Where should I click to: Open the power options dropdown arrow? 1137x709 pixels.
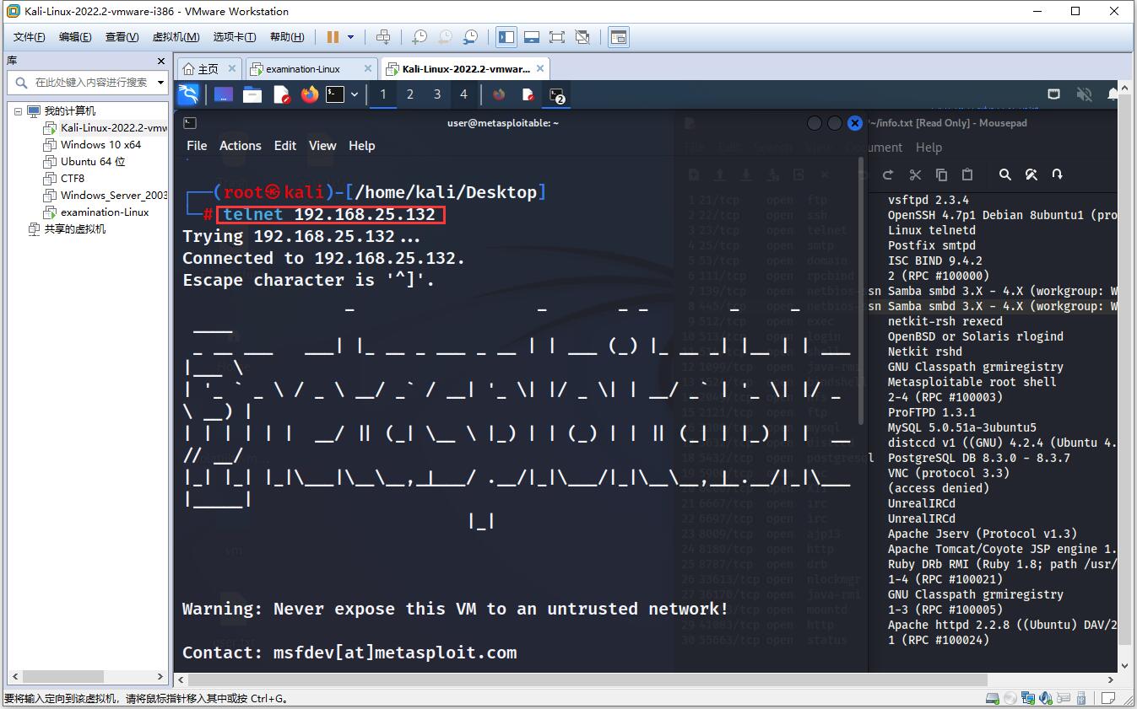[x=351, y=37]
